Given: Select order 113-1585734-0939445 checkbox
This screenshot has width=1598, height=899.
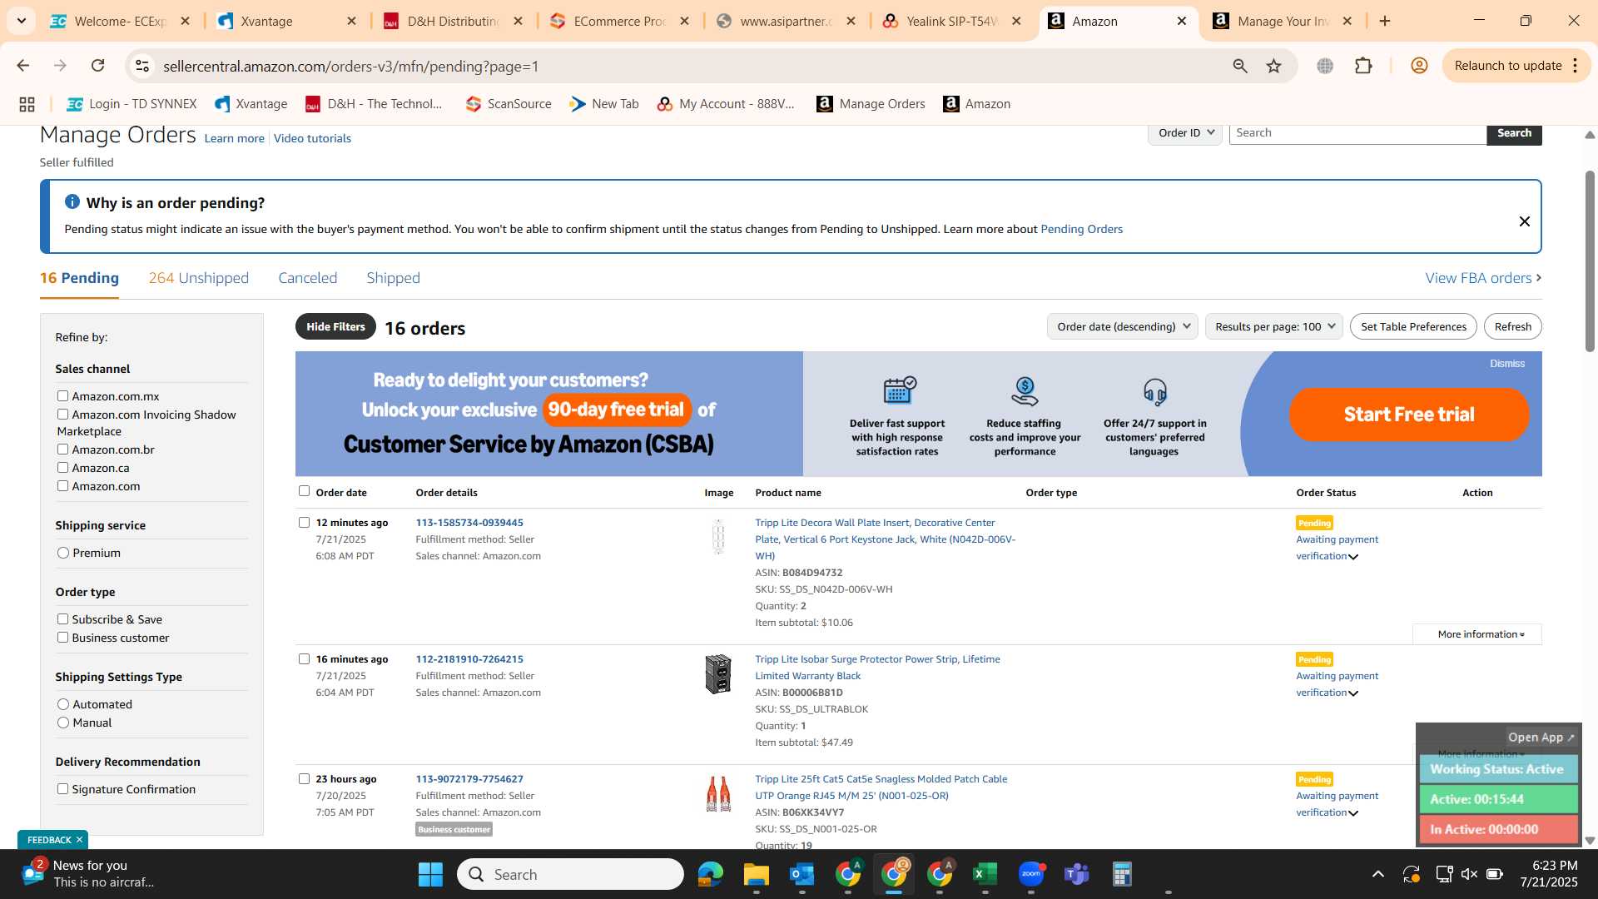Looking at the screenshot, I should (304, 523).
